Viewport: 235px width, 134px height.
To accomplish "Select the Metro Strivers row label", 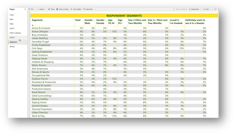I will (39, 65).
